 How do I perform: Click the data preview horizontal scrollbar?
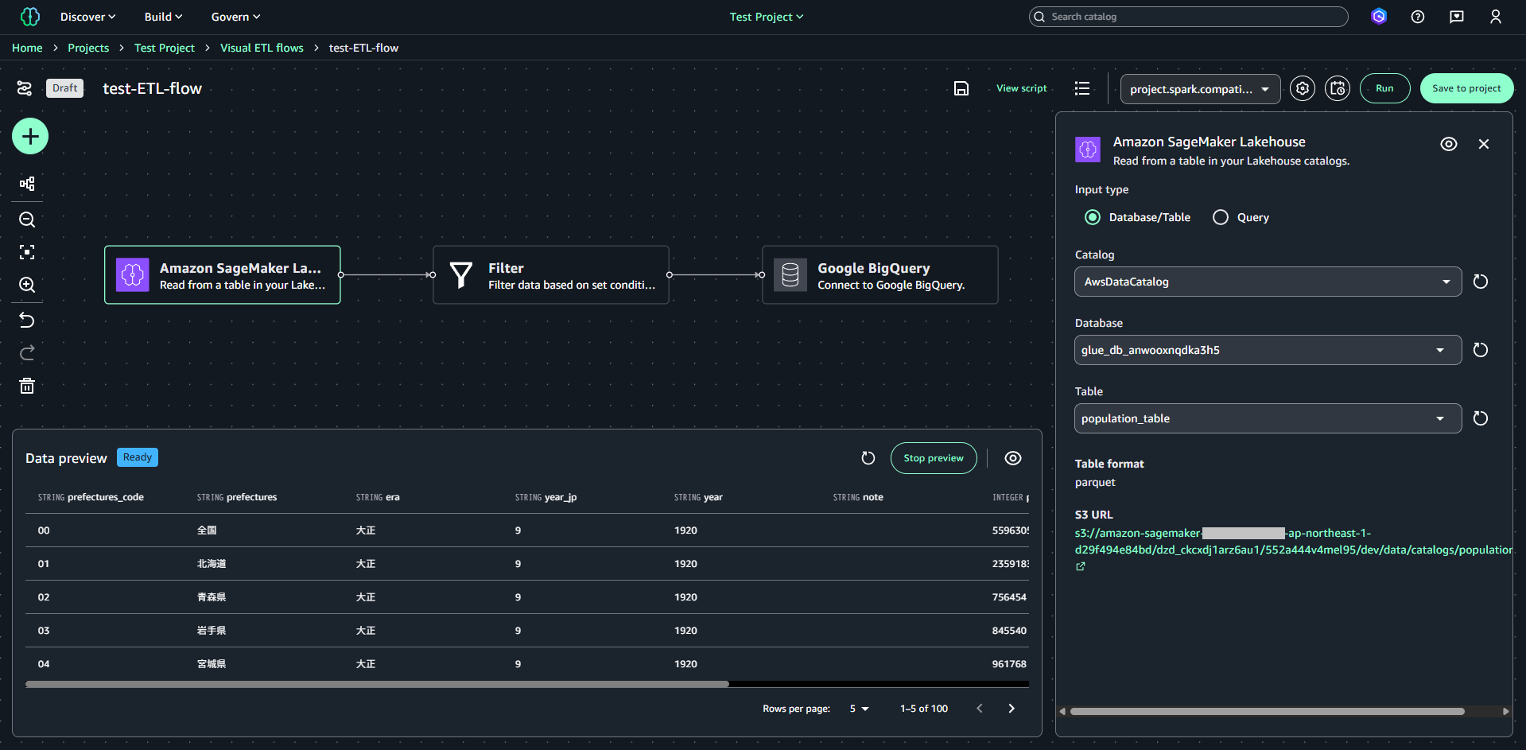click(377, 684)
